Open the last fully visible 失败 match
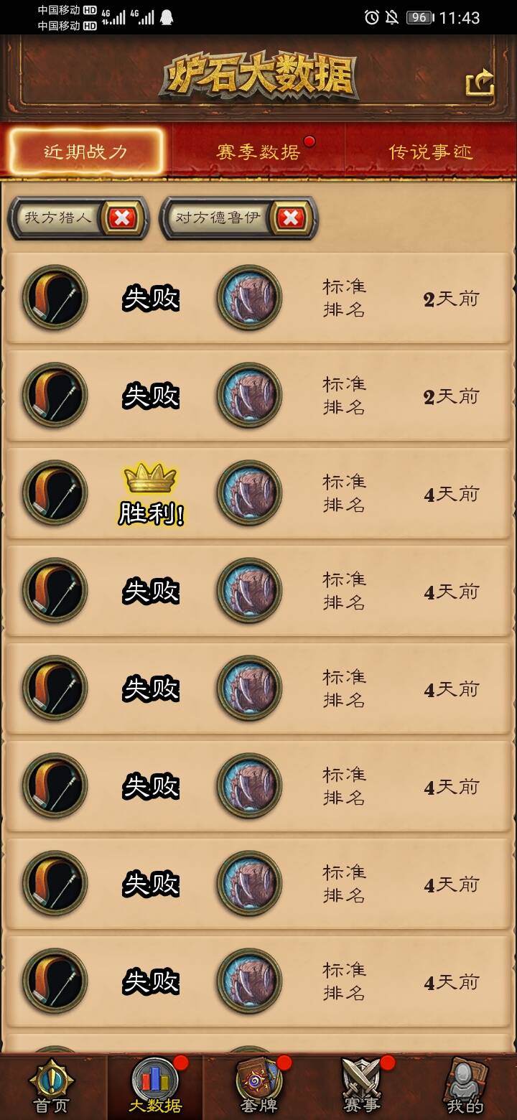Viewport: 517px width, 1120px height. tap(258, 981)
